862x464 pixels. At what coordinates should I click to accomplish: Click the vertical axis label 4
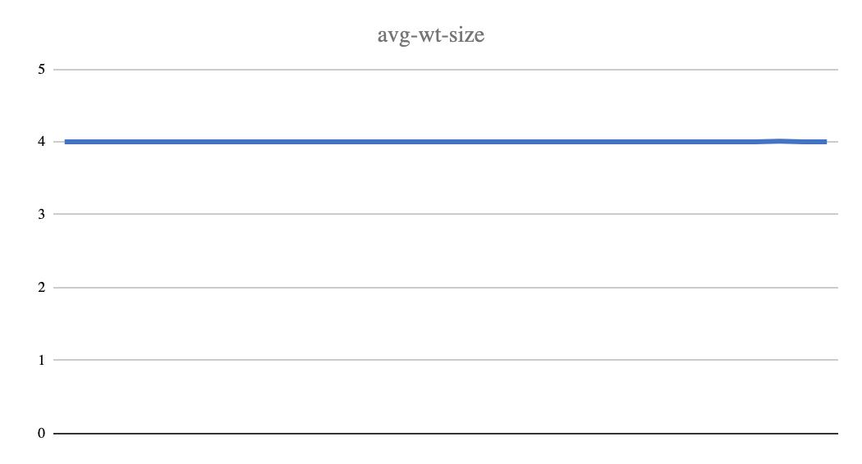(x=41, y=142)
